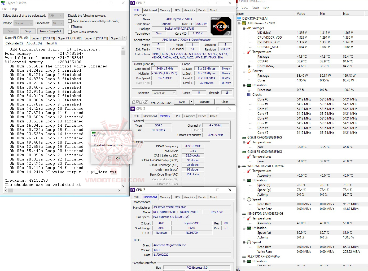This screenshot has height=271, width=368.
Task: Click the PLEXTOR PX-256M6Pro drive icon
Action: pyautogui.click(x=244, y=256)
